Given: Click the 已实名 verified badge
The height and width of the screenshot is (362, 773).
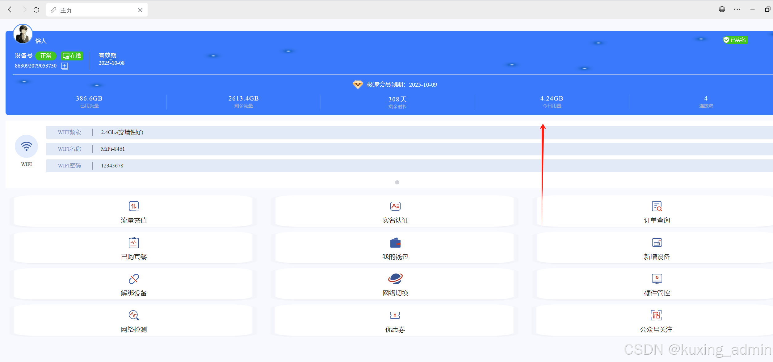Looking at the screenshot, I should pyautogui.click(x=735, y=40).
